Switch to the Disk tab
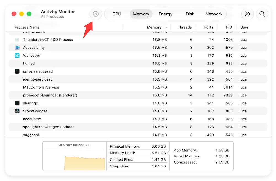 pyautogui.click(x=190, y=14)
